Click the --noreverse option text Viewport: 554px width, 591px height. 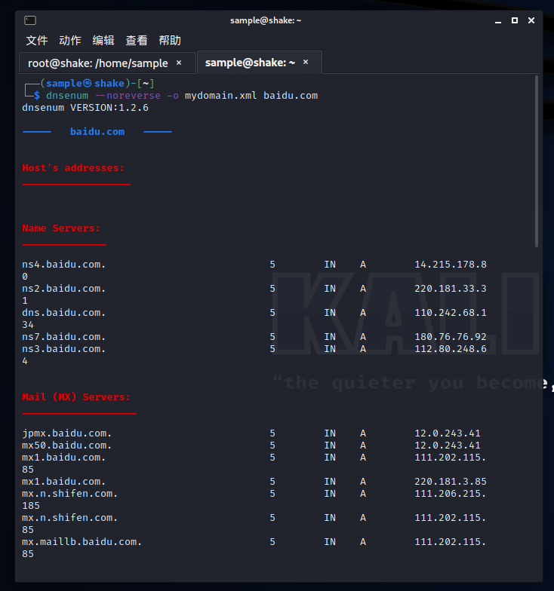tap(128, 96)
